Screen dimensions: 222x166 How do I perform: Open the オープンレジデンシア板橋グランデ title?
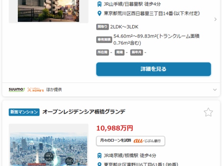tap(84, 112)
